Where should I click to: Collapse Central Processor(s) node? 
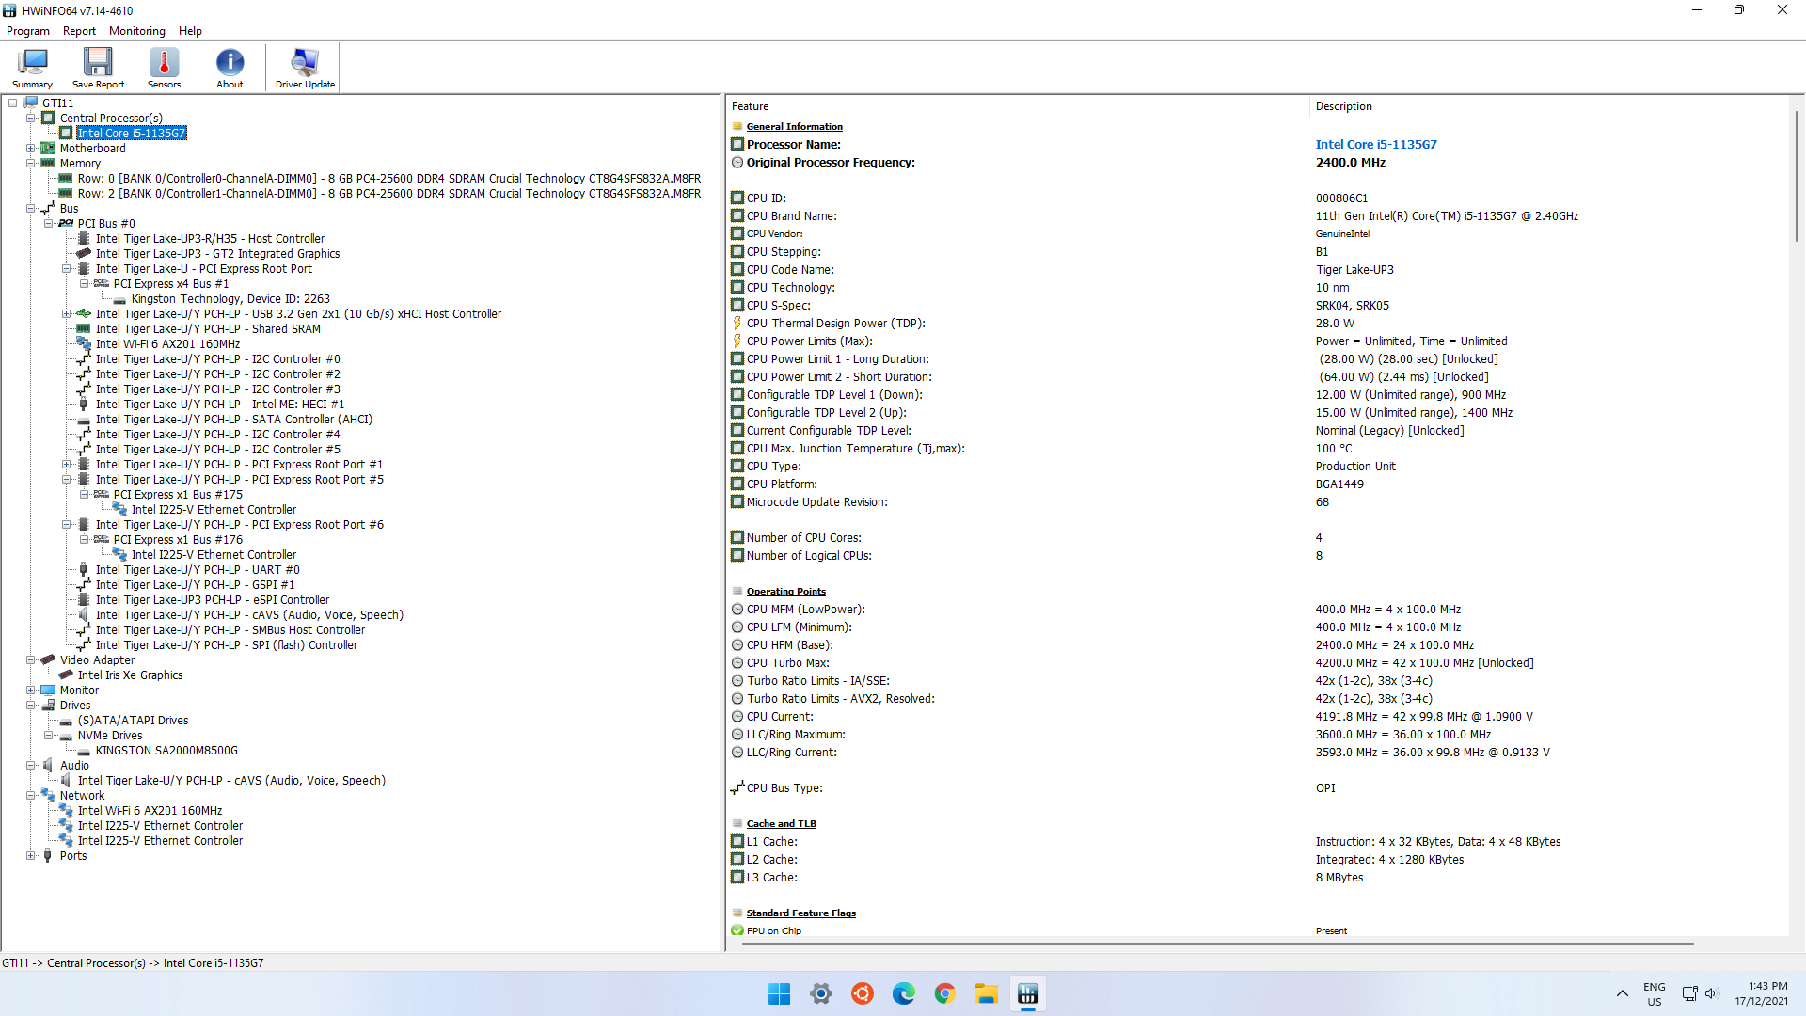(31, 118)
